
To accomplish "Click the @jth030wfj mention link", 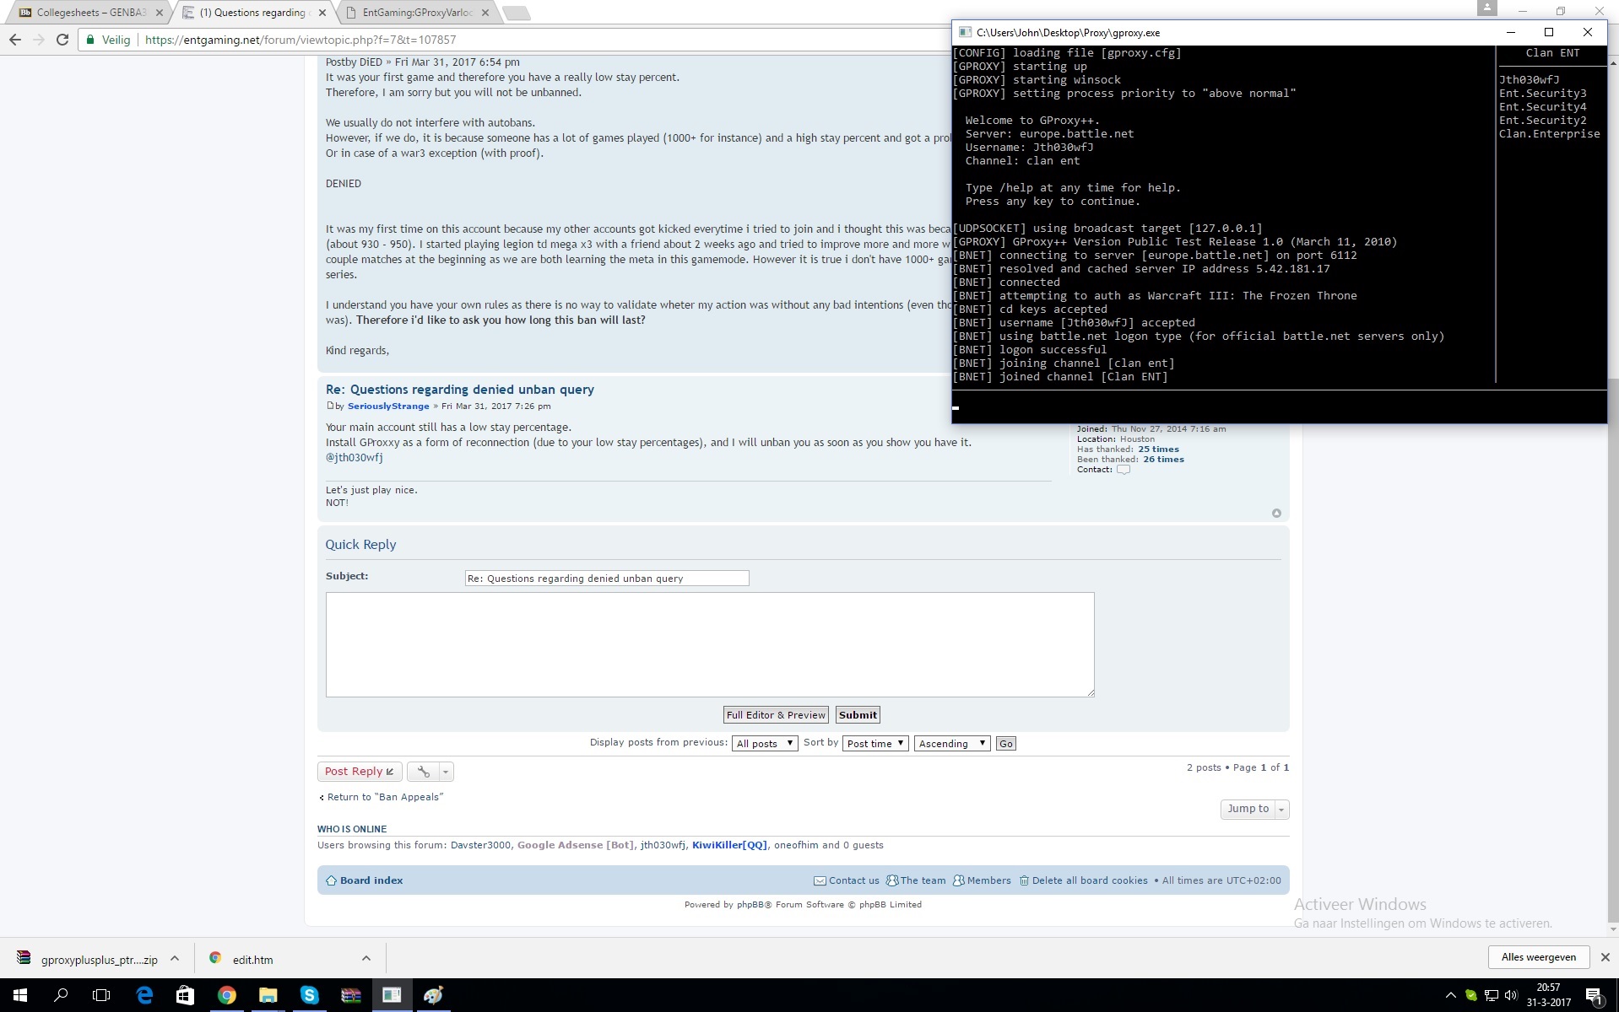I will click(x=355, y=458).
